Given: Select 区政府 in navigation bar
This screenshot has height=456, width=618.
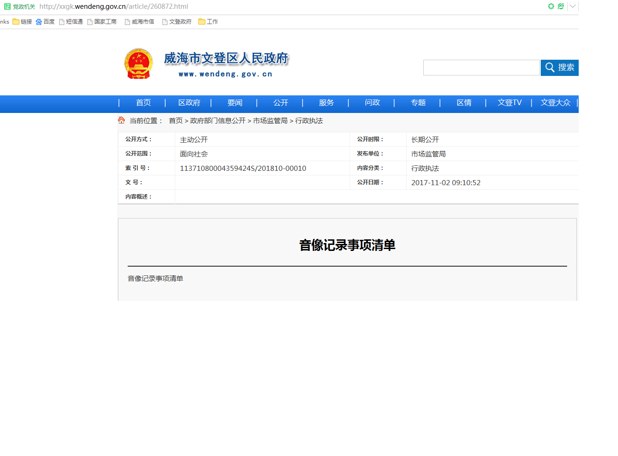Looking at the screenshot, I should [x=189, y=103].
